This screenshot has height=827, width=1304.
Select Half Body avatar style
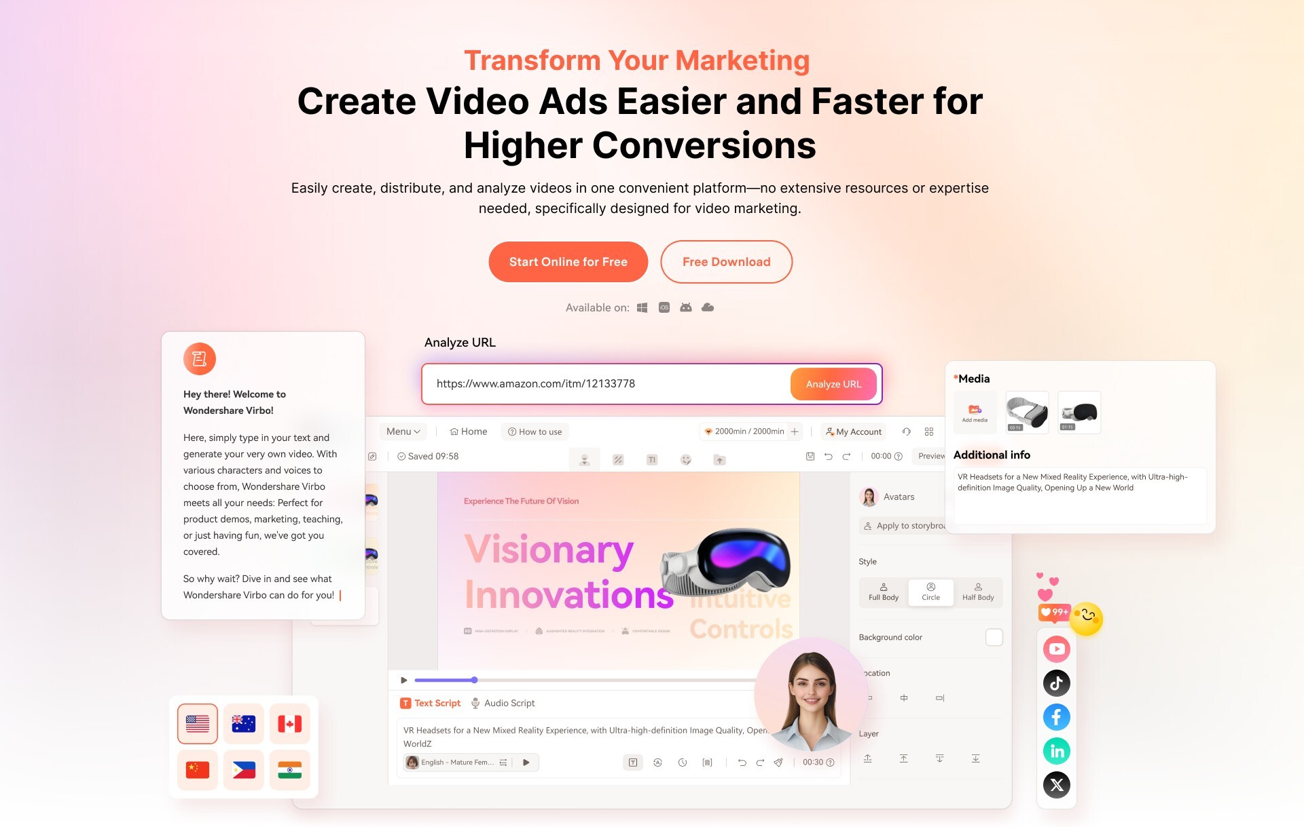(x=978, y=591)
